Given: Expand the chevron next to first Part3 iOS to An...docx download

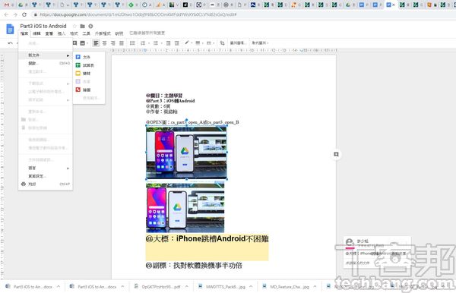Looking at the screenshot, I should click(59, 286).
